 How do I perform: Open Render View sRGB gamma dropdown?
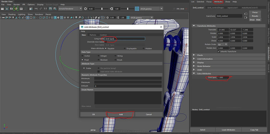pos(151,9)
